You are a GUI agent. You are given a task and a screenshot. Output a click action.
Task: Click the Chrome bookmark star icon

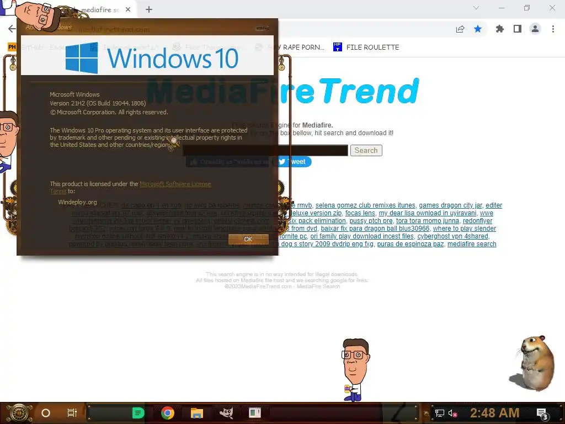click(x=478, y=29)
